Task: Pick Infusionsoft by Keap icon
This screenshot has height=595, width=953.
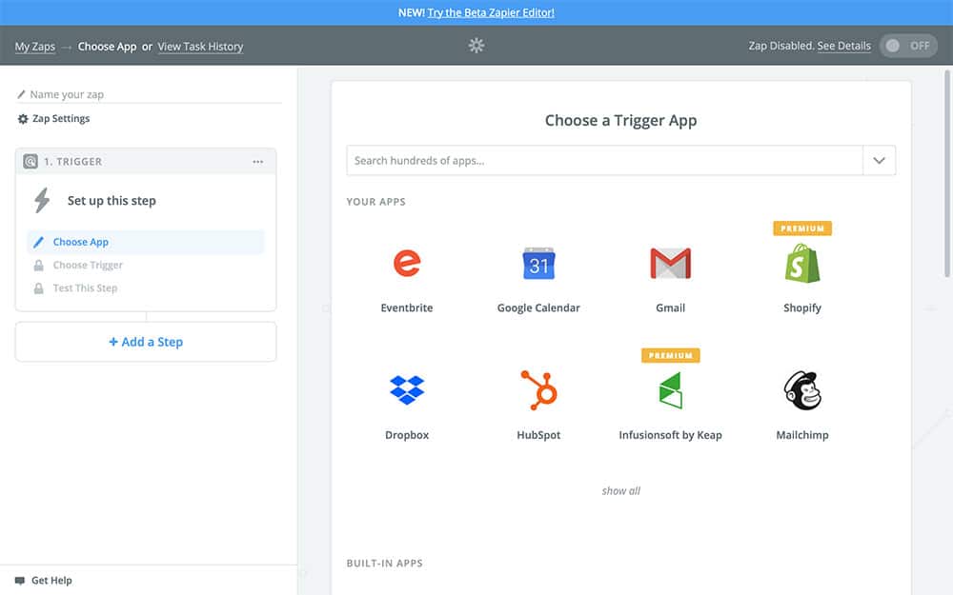Action: (x=670, y=390)
